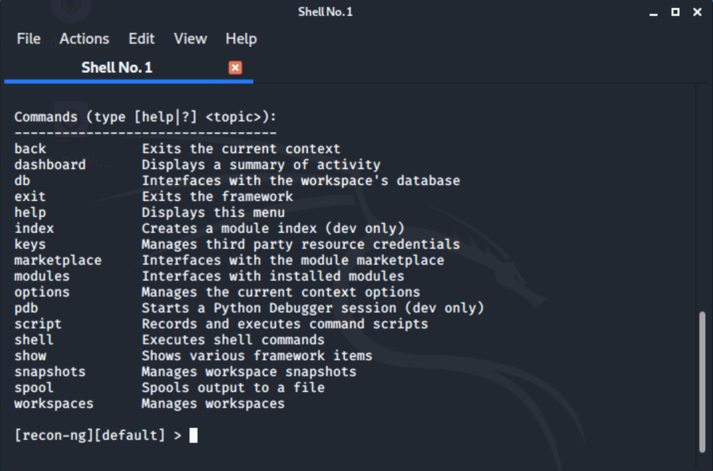
Task: Click the 'script' command text
Action: (39, 324)
